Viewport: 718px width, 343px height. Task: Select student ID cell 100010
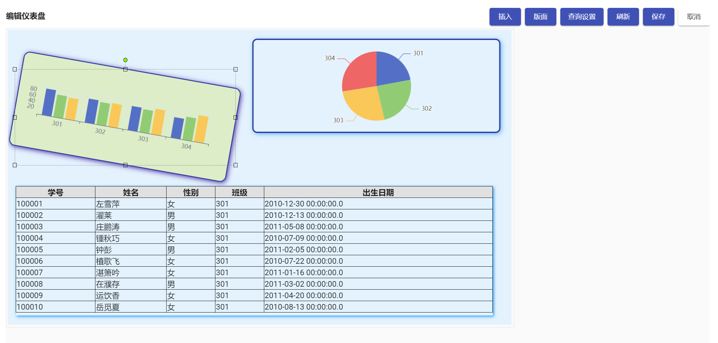coord(55,307)
